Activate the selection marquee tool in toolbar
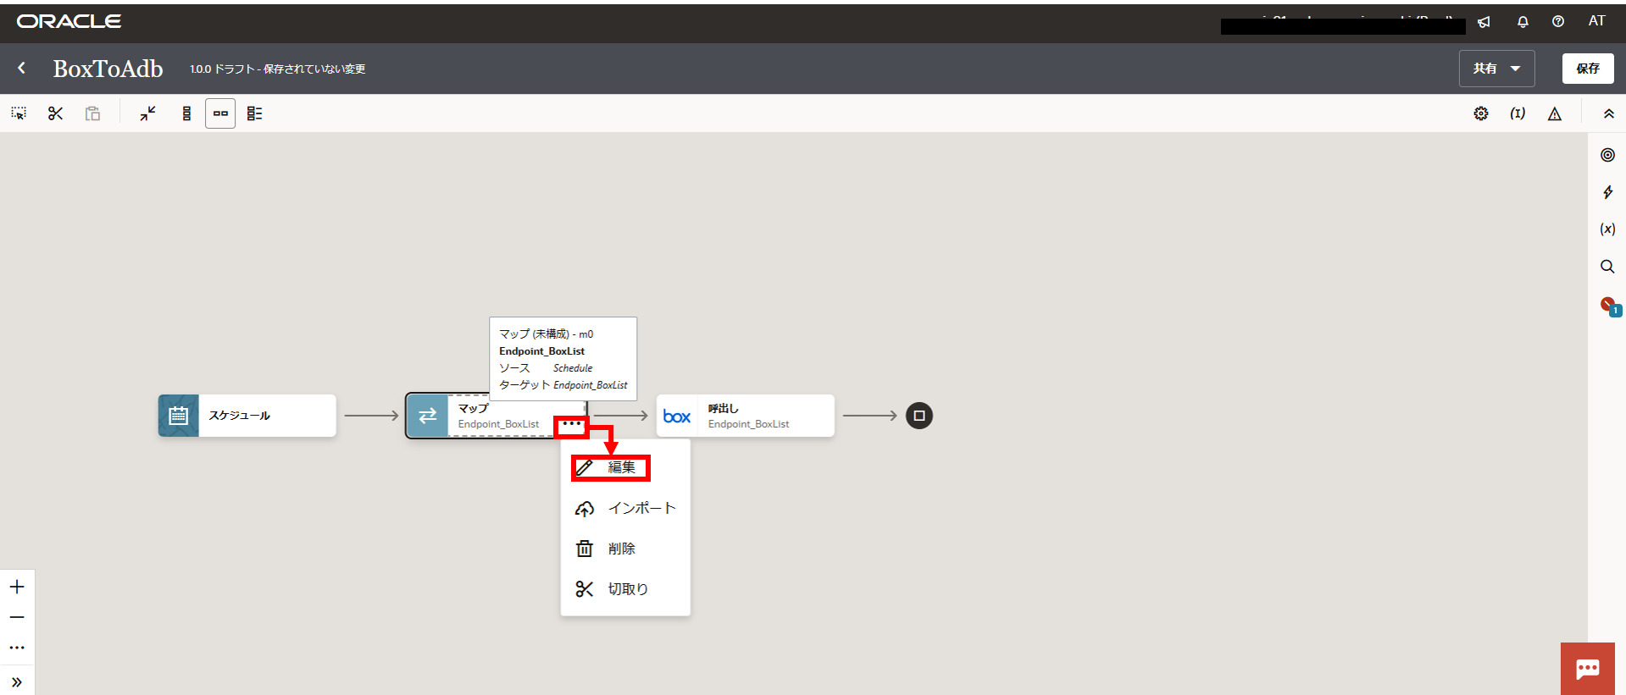 click(19, 113)
